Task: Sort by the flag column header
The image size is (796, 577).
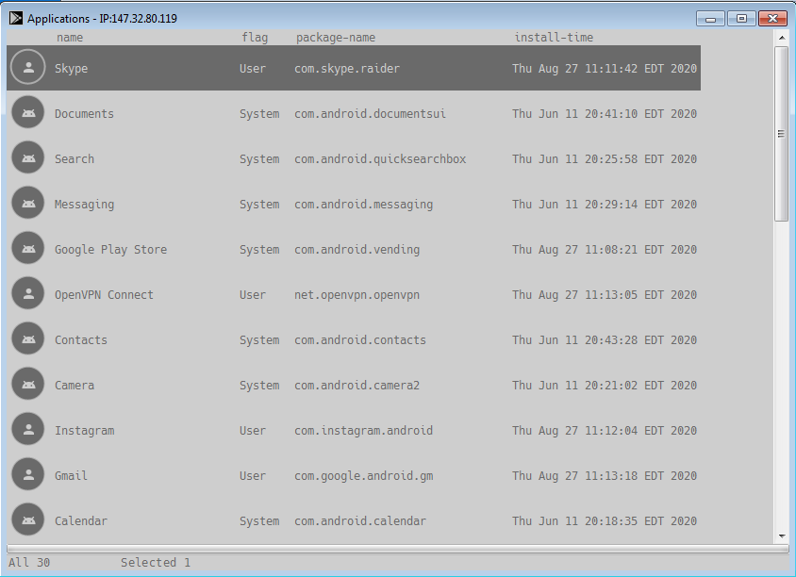Action: coord(255,38)
